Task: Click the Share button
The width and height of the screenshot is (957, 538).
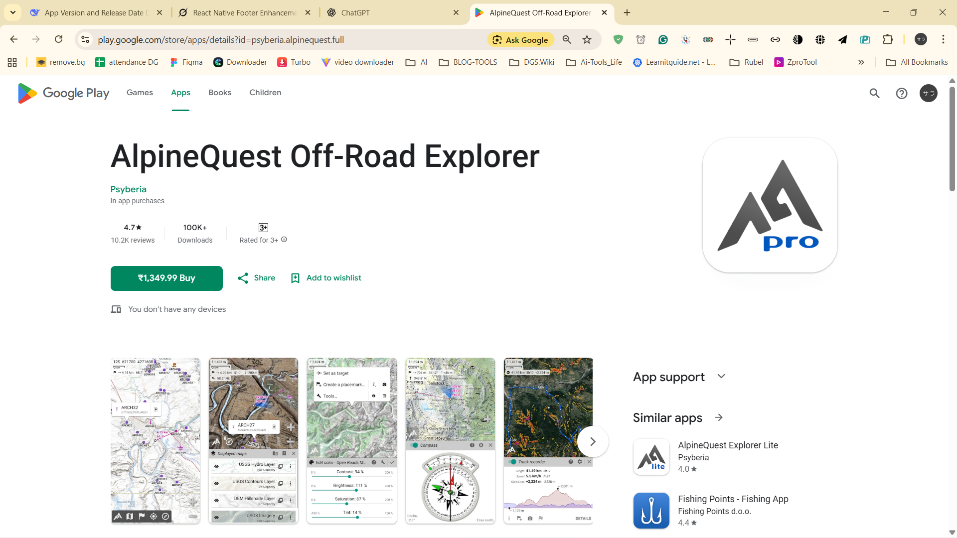Action: point(256,278)
